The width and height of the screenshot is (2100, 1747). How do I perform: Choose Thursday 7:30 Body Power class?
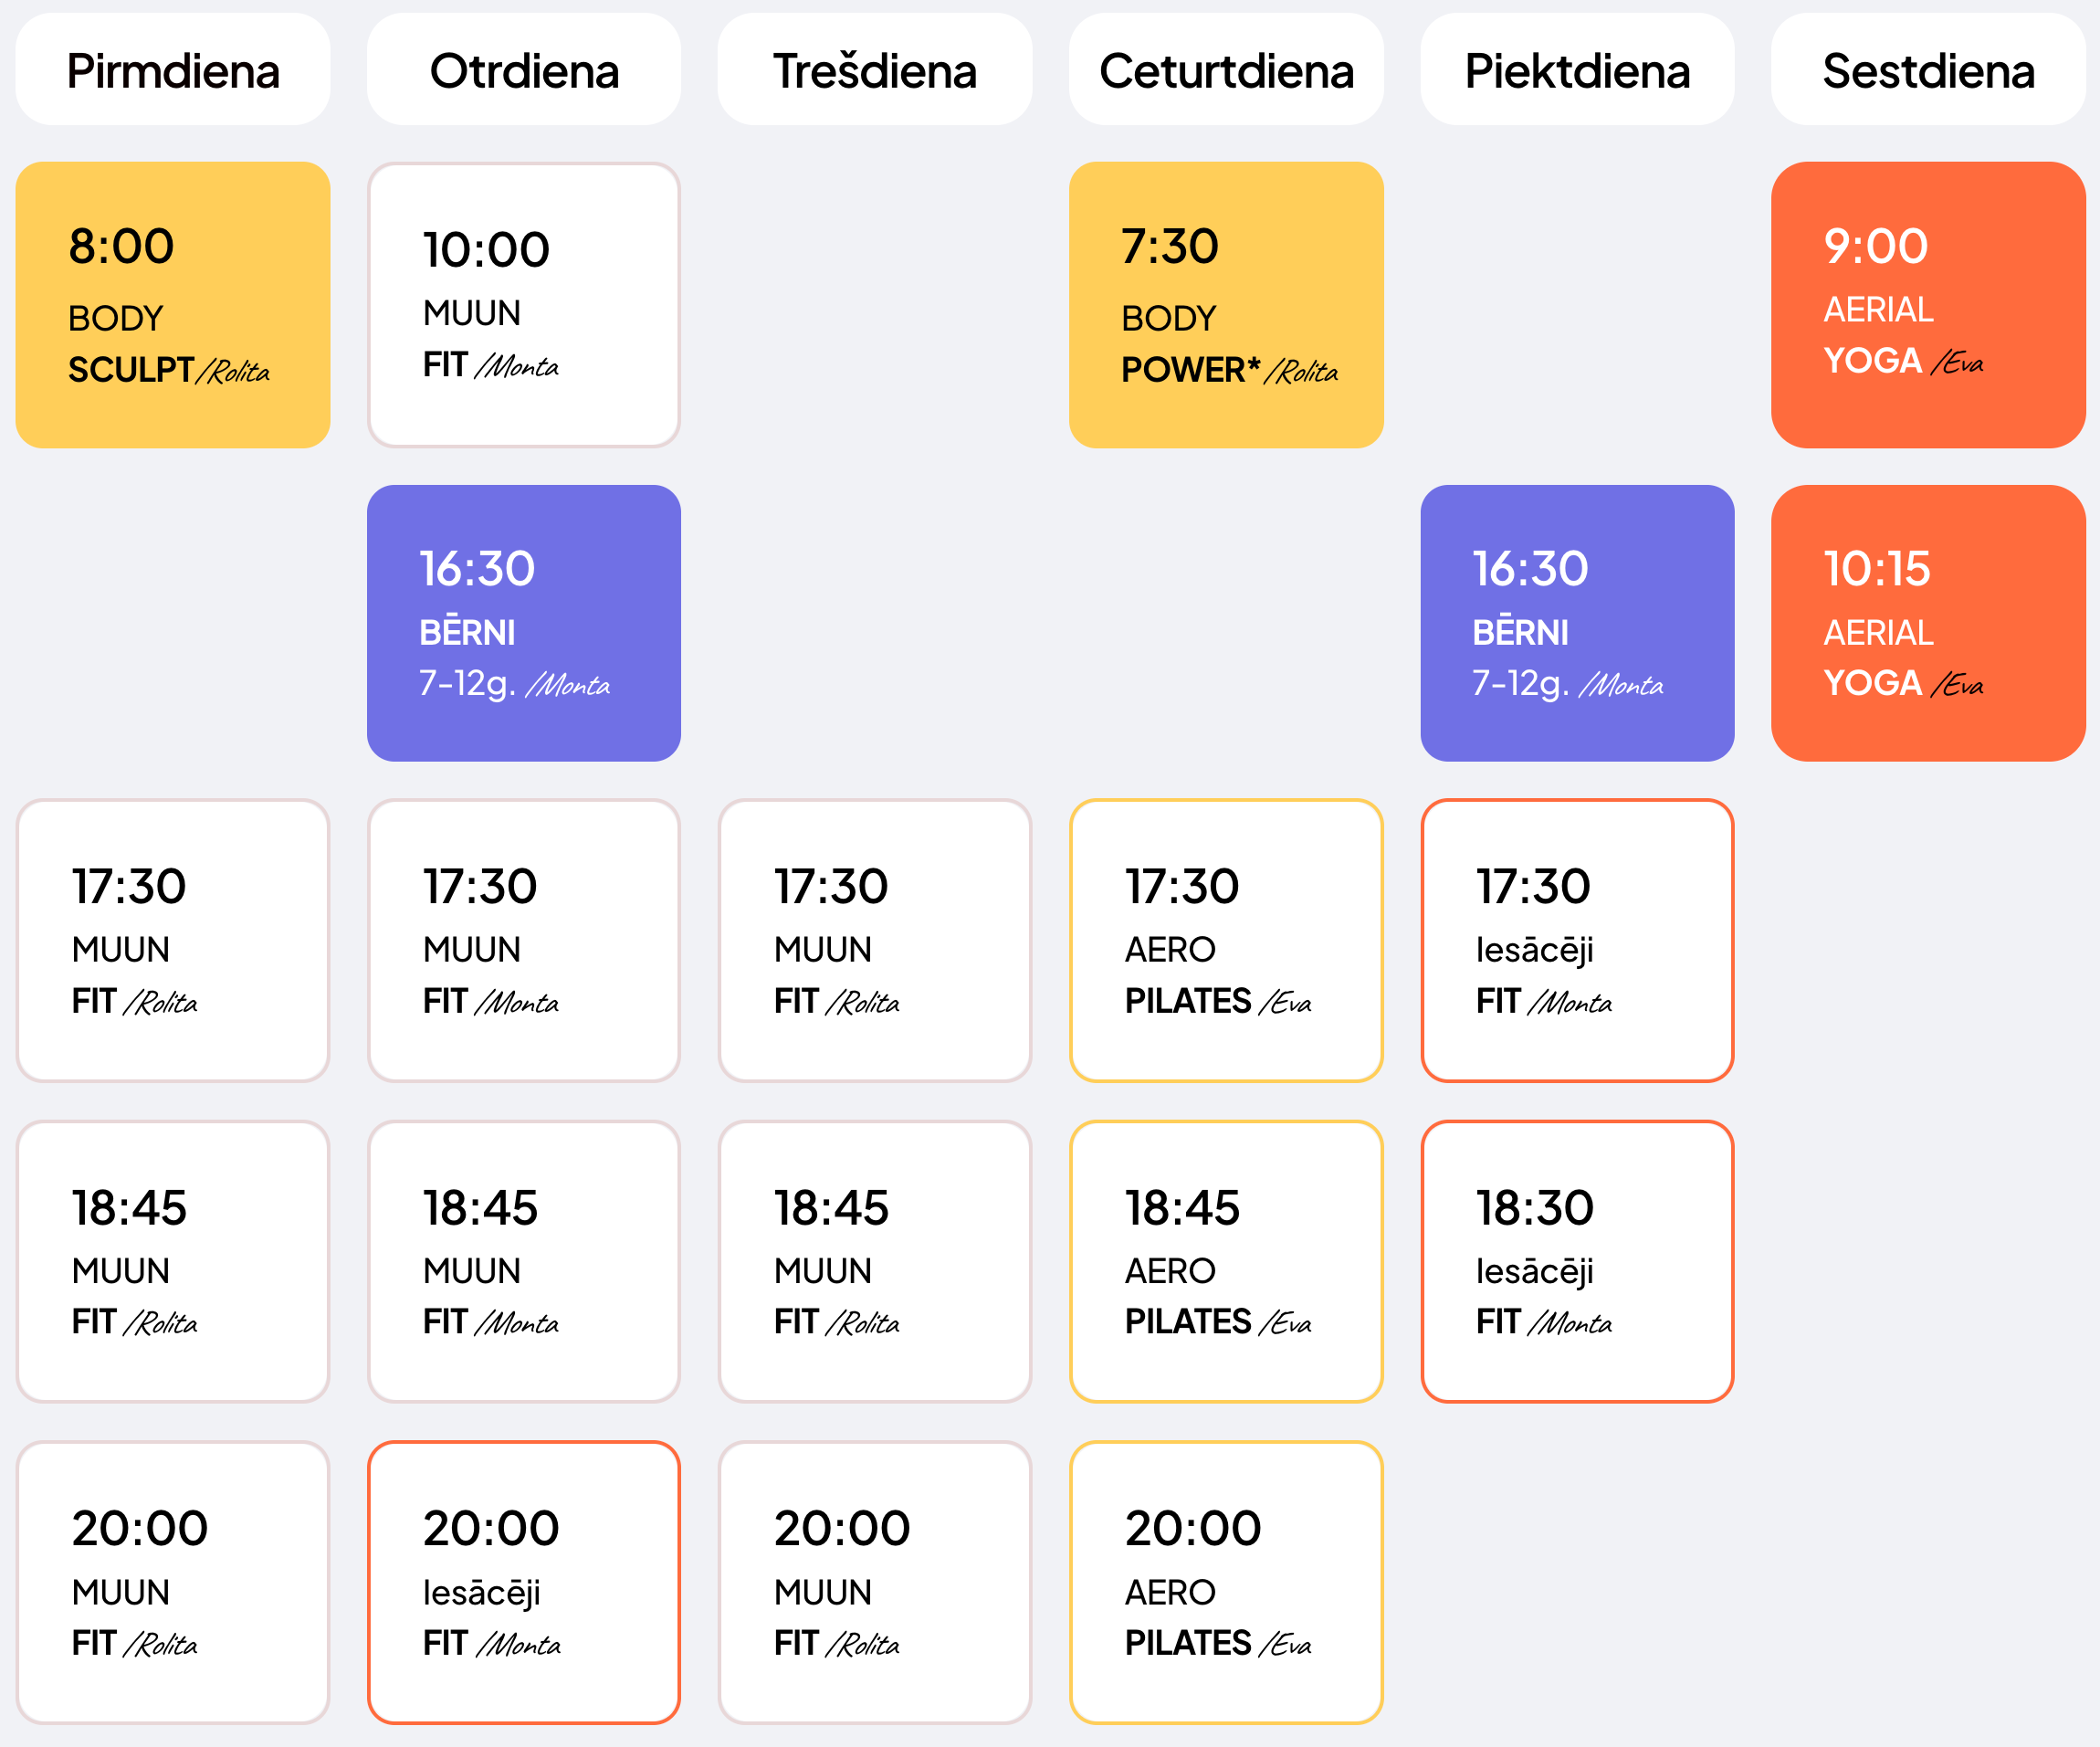point(1226,305)
